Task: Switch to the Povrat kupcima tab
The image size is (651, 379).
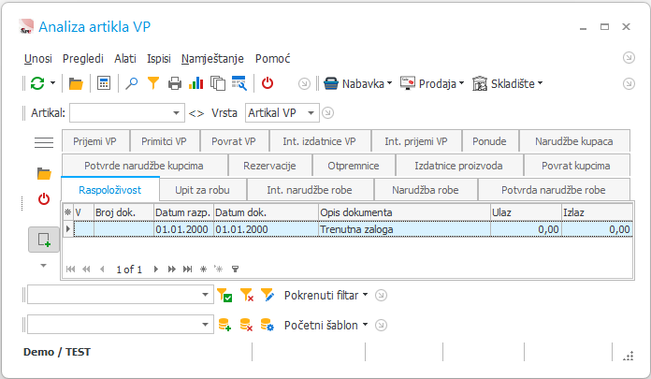Action: click(x=576, y=166)
